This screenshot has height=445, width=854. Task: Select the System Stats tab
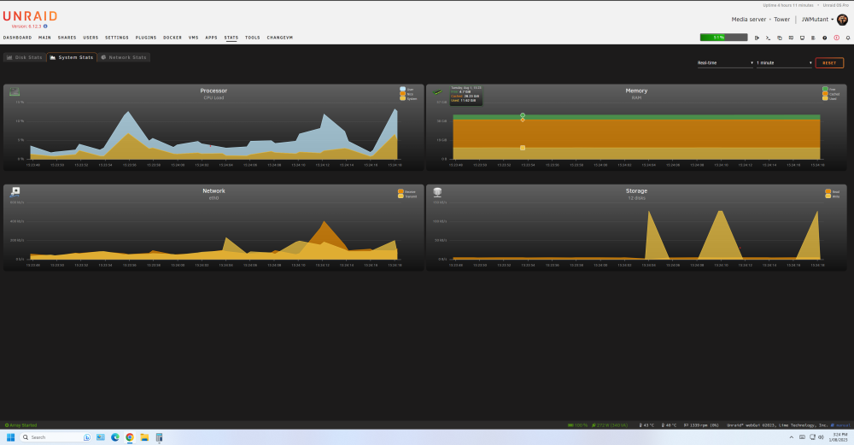(72, 57)
